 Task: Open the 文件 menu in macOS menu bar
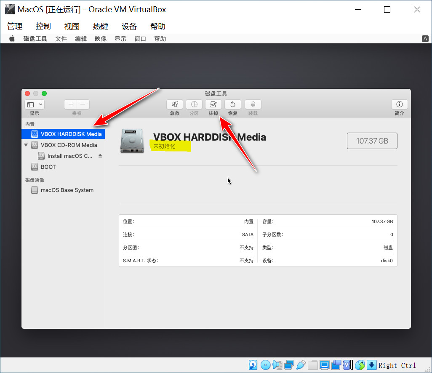(x=61, y=39)
